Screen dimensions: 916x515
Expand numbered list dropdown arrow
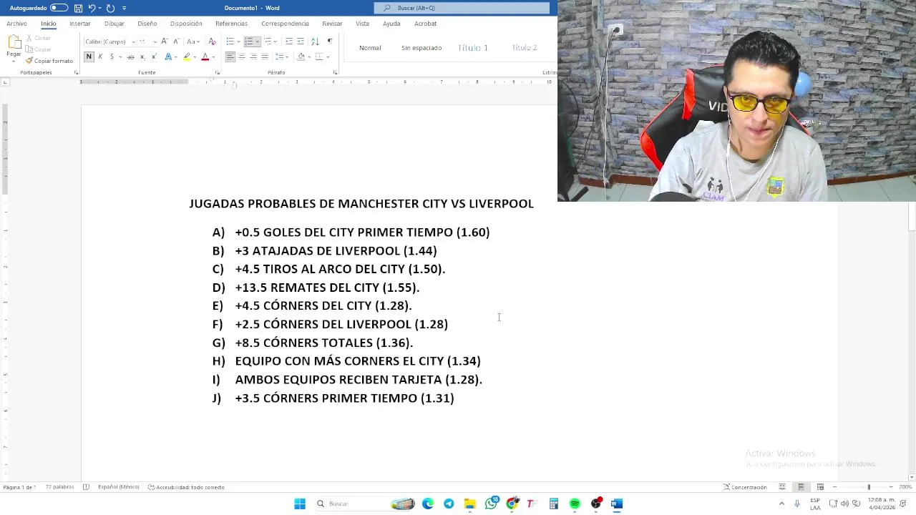click(x=258, y=41)
